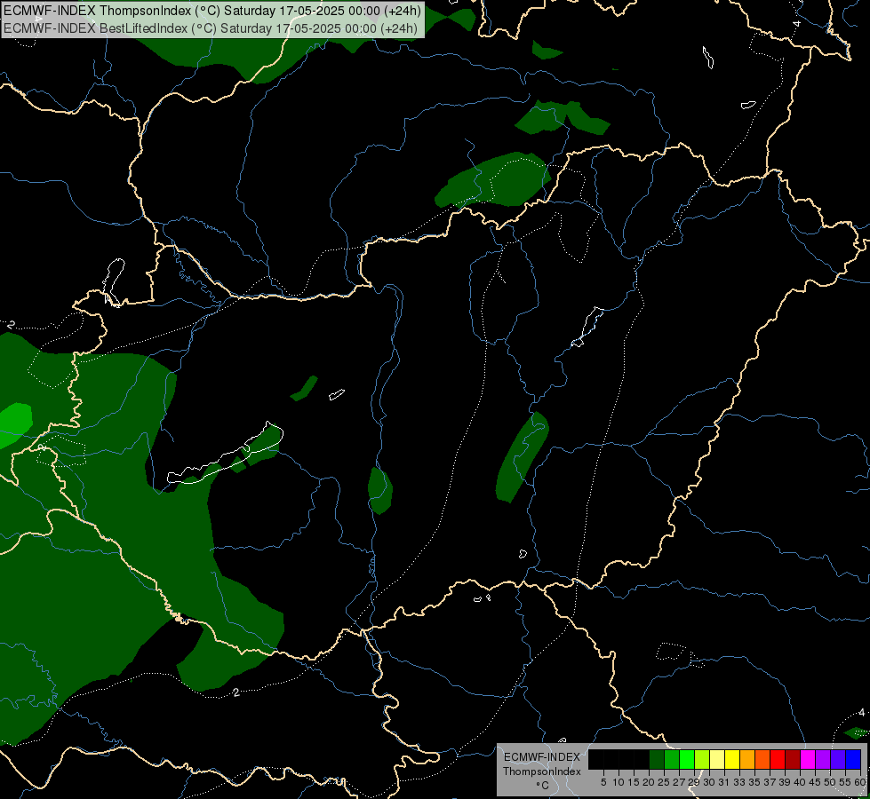Click the ECMWF-INDEX label in the legend
The width and height of the screenshot is (870, 799).
[542, 757]
